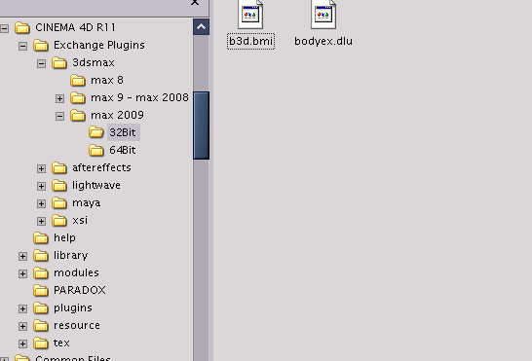Click the b3d.bmi file name label
The image size is (532, 361).
[x=250, y=41]
